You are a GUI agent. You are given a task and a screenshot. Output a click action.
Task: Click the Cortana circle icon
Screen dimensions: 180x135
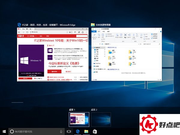coord(12,131)
